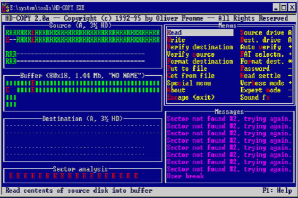298x198 pixels.
Task: Open the Special menu
Action: coord(189,83)
